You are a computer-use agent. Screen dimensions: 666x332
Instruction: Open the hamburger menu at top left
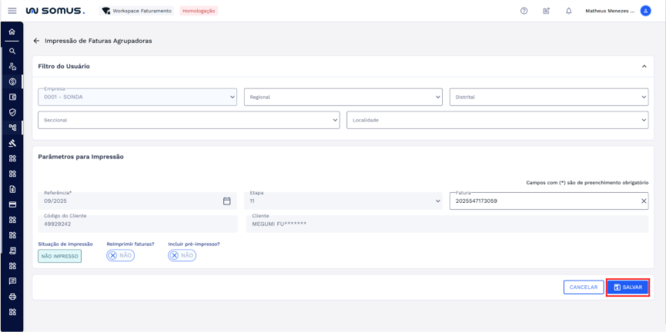(x=12, y=11)
